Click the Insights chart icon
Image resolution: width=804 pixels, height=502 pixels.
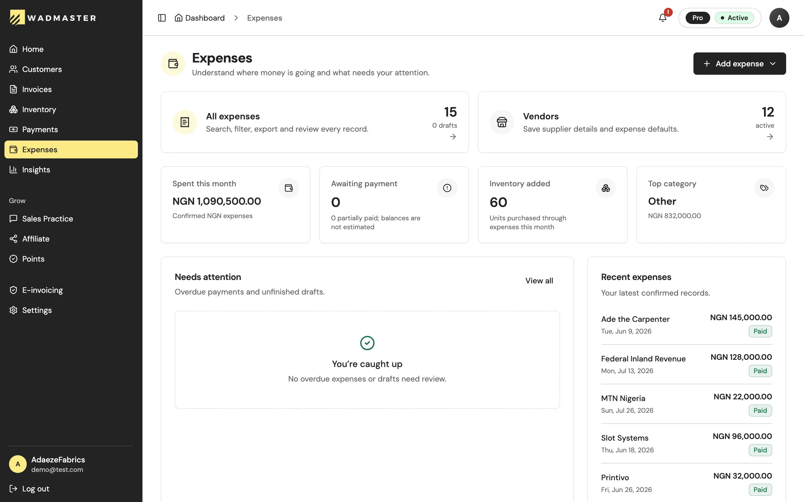[x=13, y=170]
